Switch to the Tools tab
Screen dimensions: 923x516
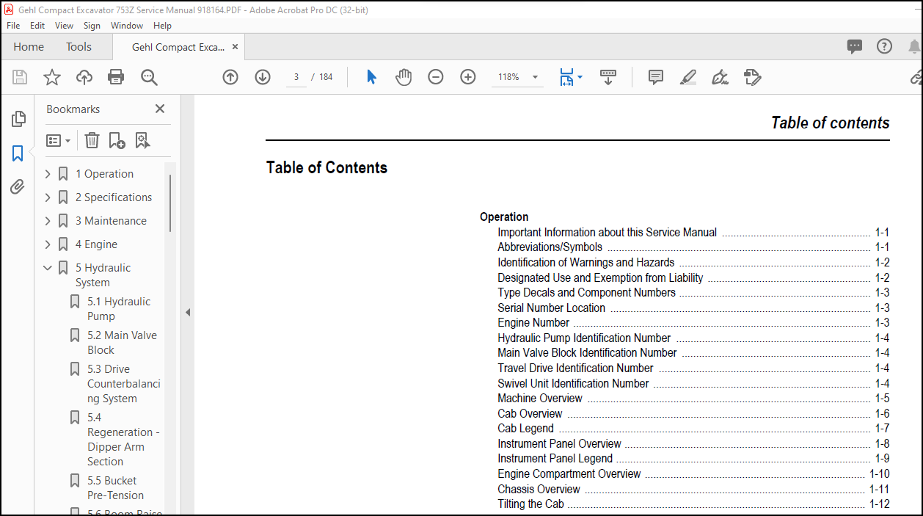click(x=79, y=46)
